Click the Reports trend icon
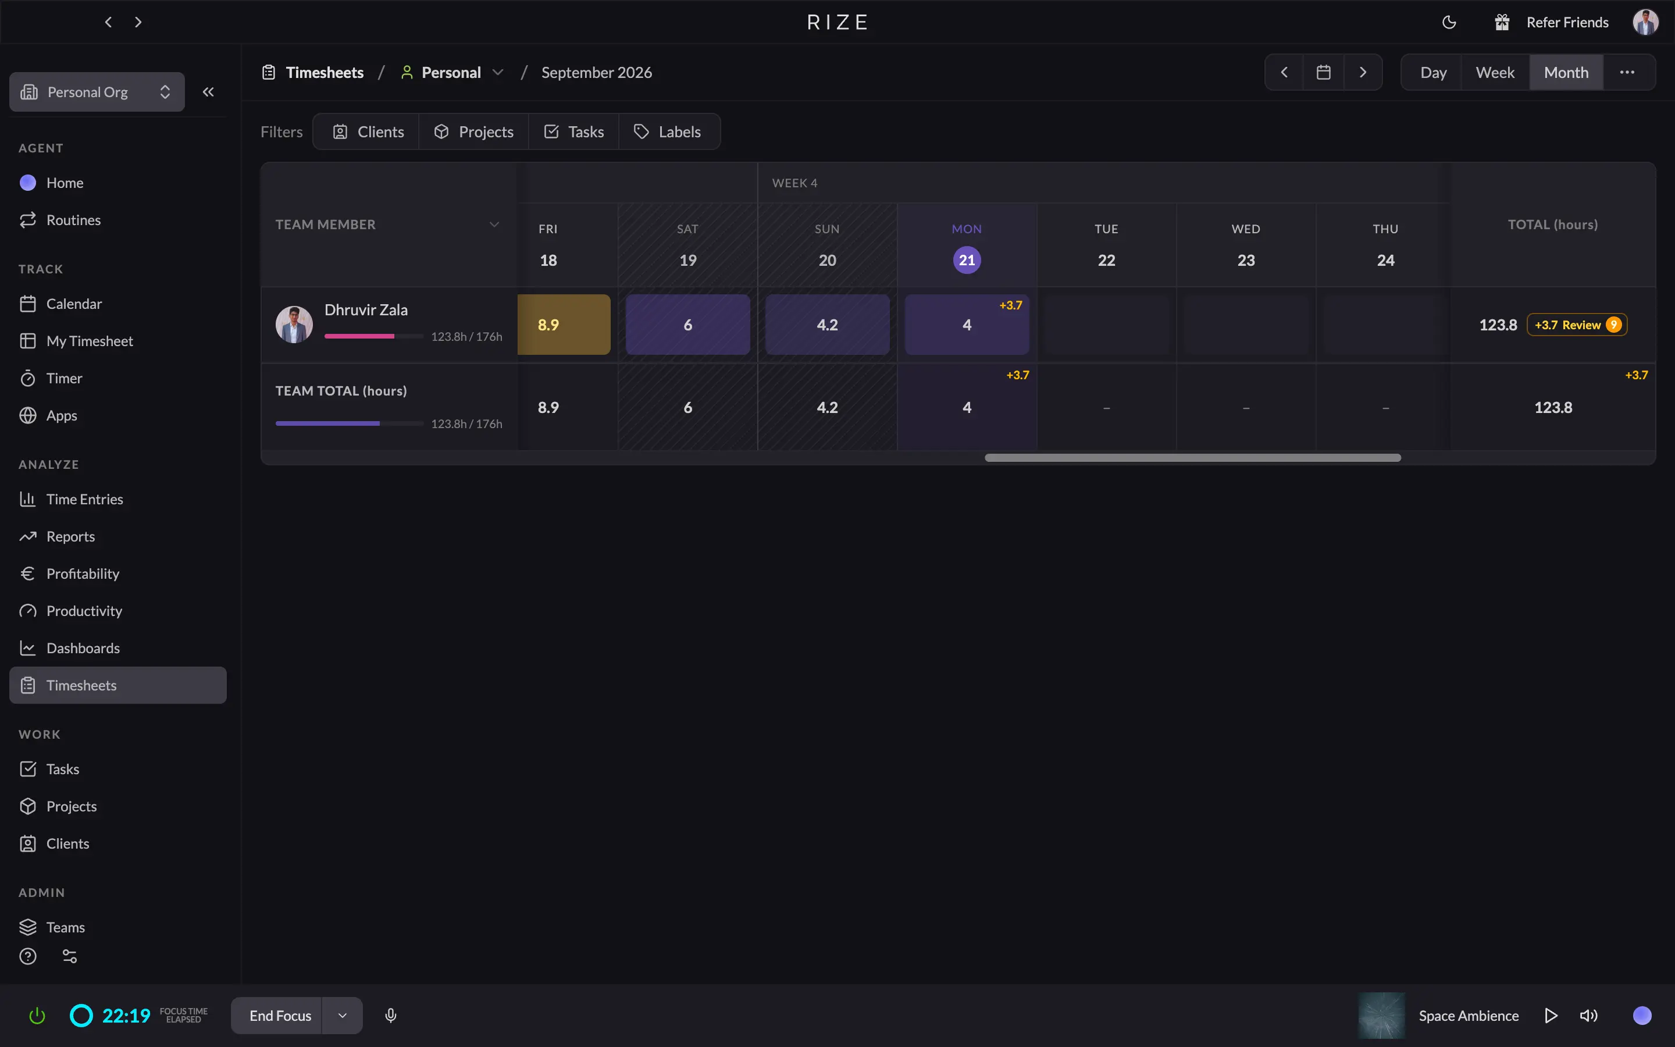Screen dimensions: 1675x1047 click(28, 537)
